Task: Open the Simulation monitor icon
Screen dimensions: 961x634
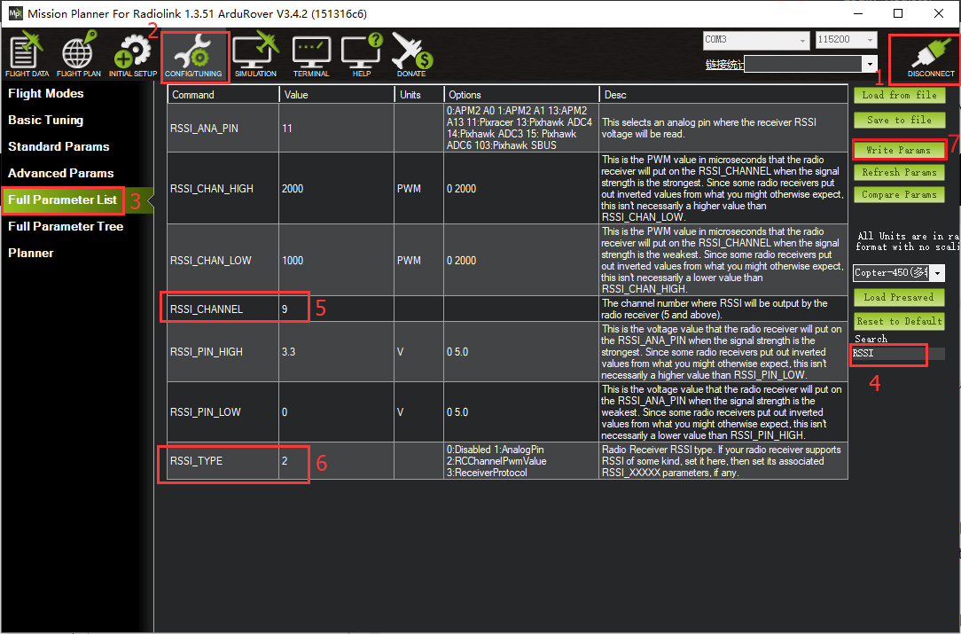Action: (254, 55)
